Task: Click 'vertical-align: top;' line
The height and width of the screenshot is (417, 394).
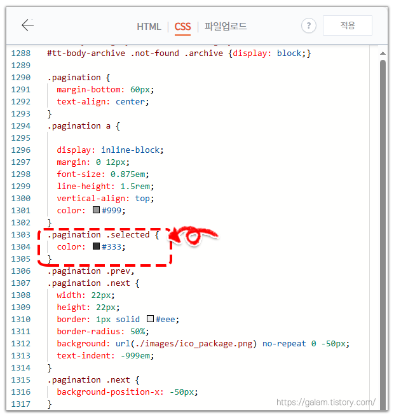Action: (x=105, y=199)
